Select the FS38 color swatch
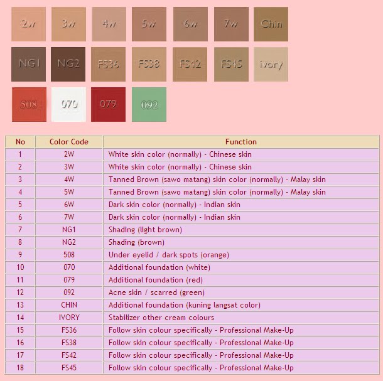The height and width of the screenshot is (381, 383). 149,64
